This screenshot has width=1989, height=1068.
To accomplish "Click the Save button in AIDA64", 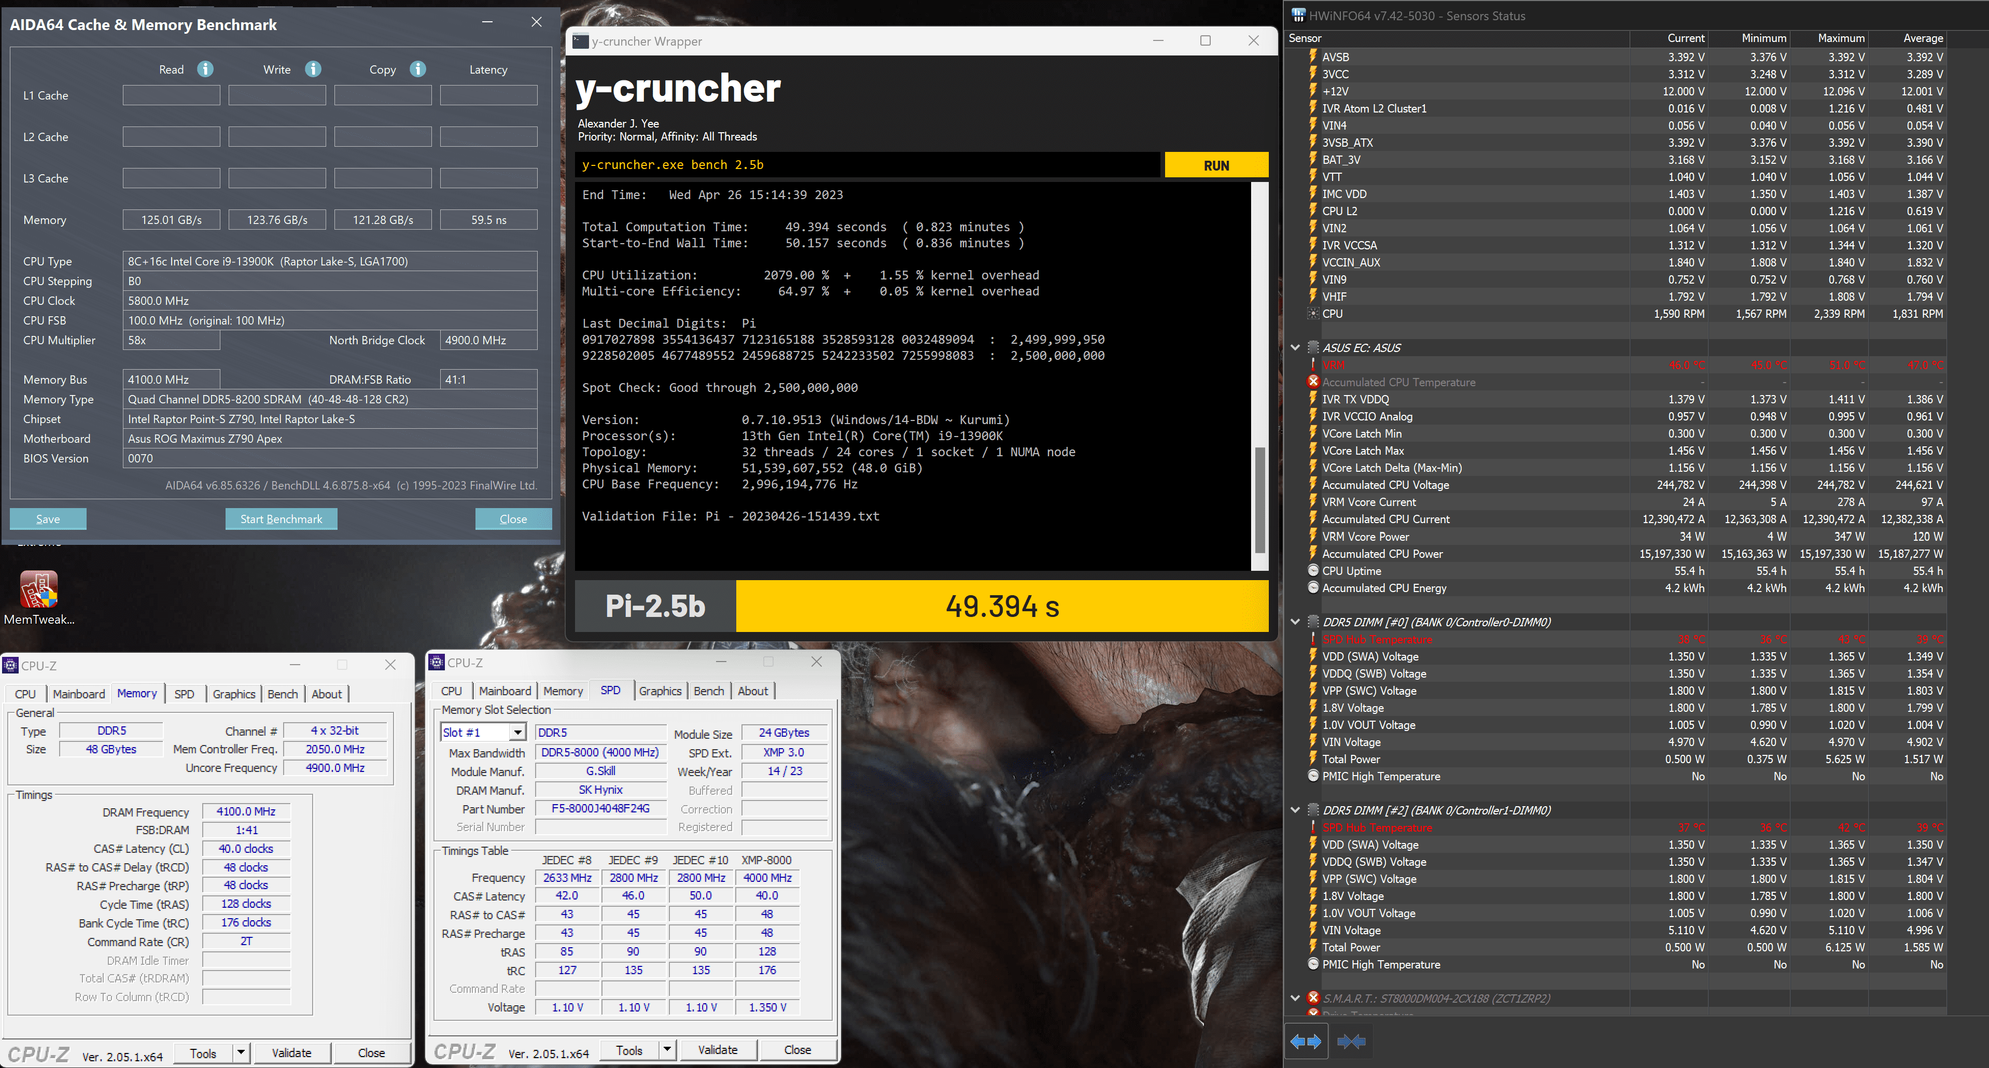I will pyautogui.click(x=48, y=518).
